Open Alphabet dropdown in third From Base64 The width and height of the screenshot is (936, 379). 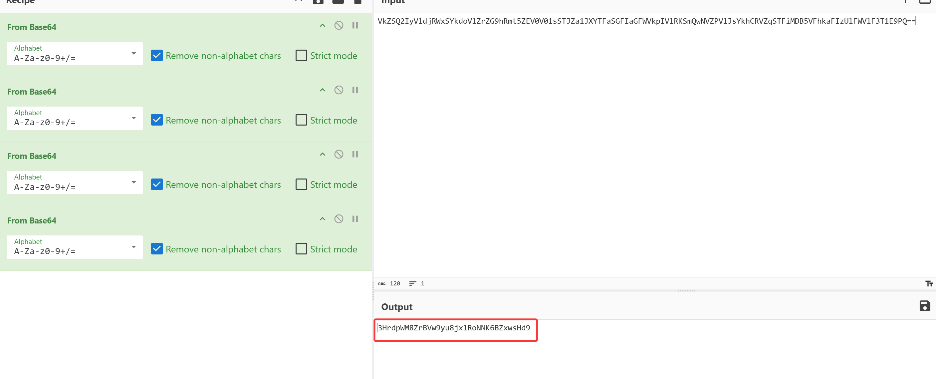click(75, 182)
